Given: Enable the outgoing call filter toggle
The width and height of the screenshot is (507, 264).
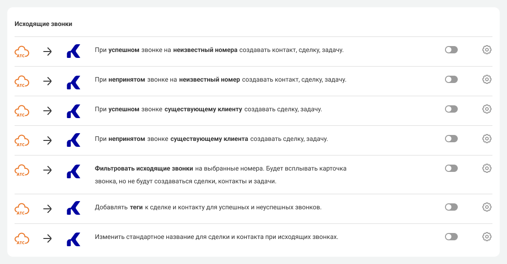Looking at the screenshot, I should coord(451,168).
